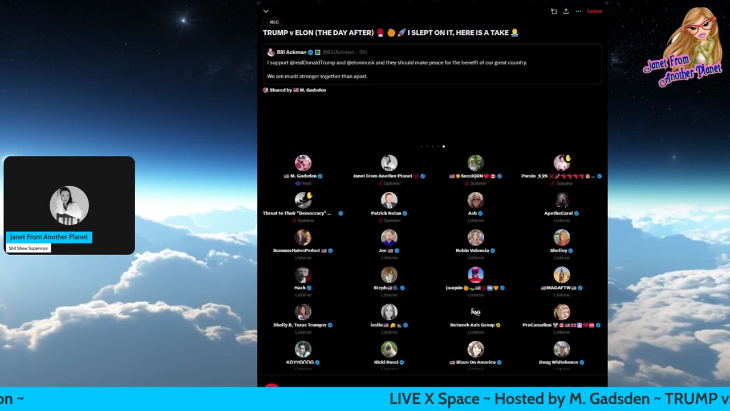Click Bill Ackman's green affiliation badge
The width and height of the screenshot is (730, 411).
click(318, 52)
